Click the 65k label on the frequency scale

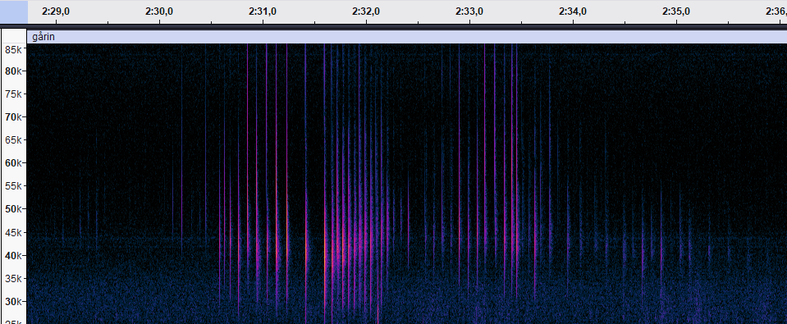point(13,140)
